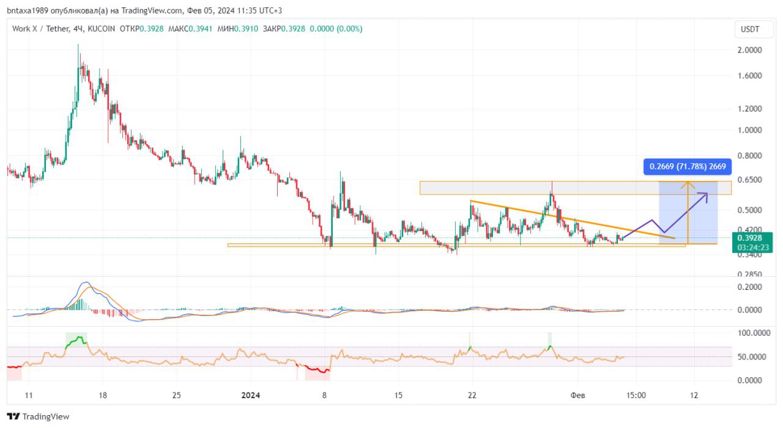Open the USDT currency selector
The height and width of the screenshot is (428, 783).
pyautogui.click(x=749, y=29)
